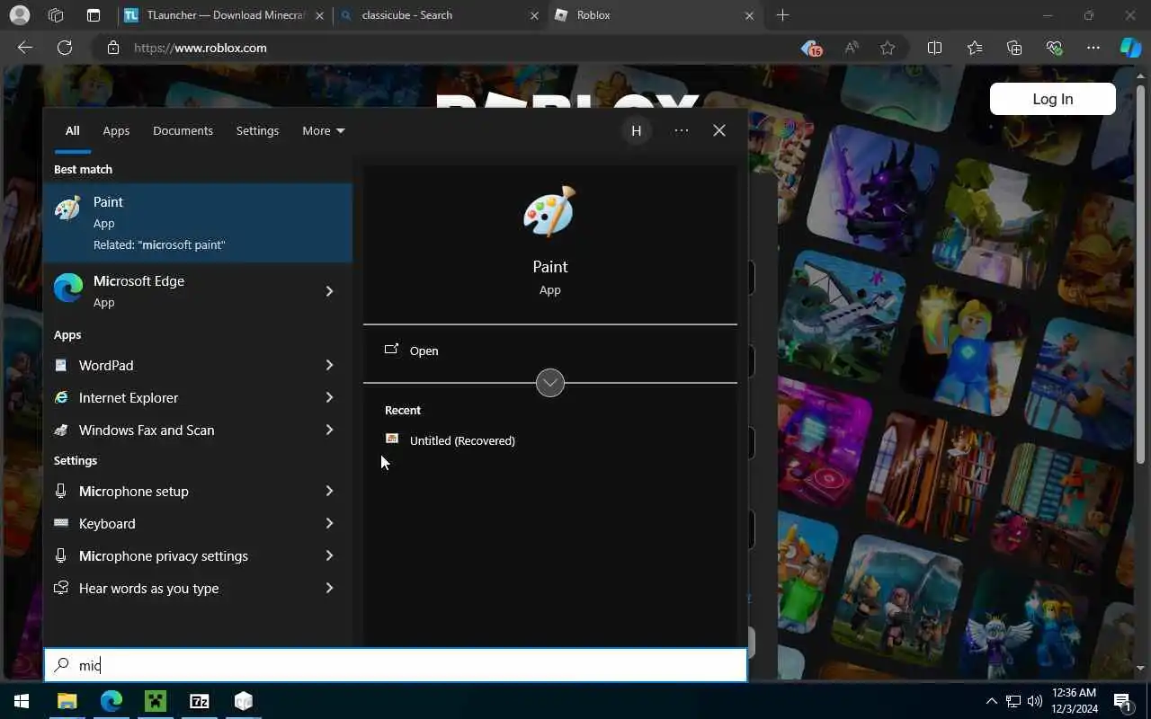Expand Microphone setup chevron
This screenshot has width=1151, height=719.
click(x=329, y=491)
